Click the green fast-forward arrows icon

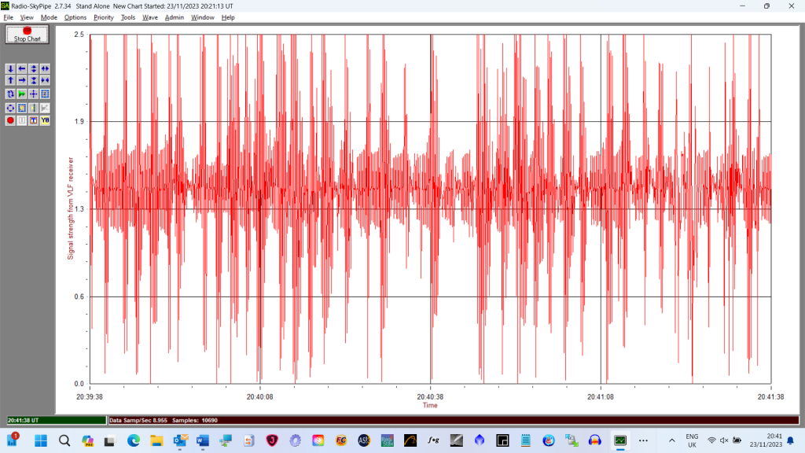tap(21, 94)
